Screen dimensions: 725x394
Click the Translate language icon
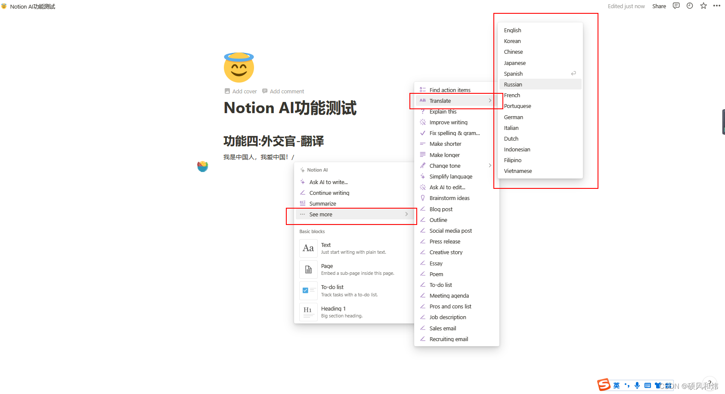423,101
